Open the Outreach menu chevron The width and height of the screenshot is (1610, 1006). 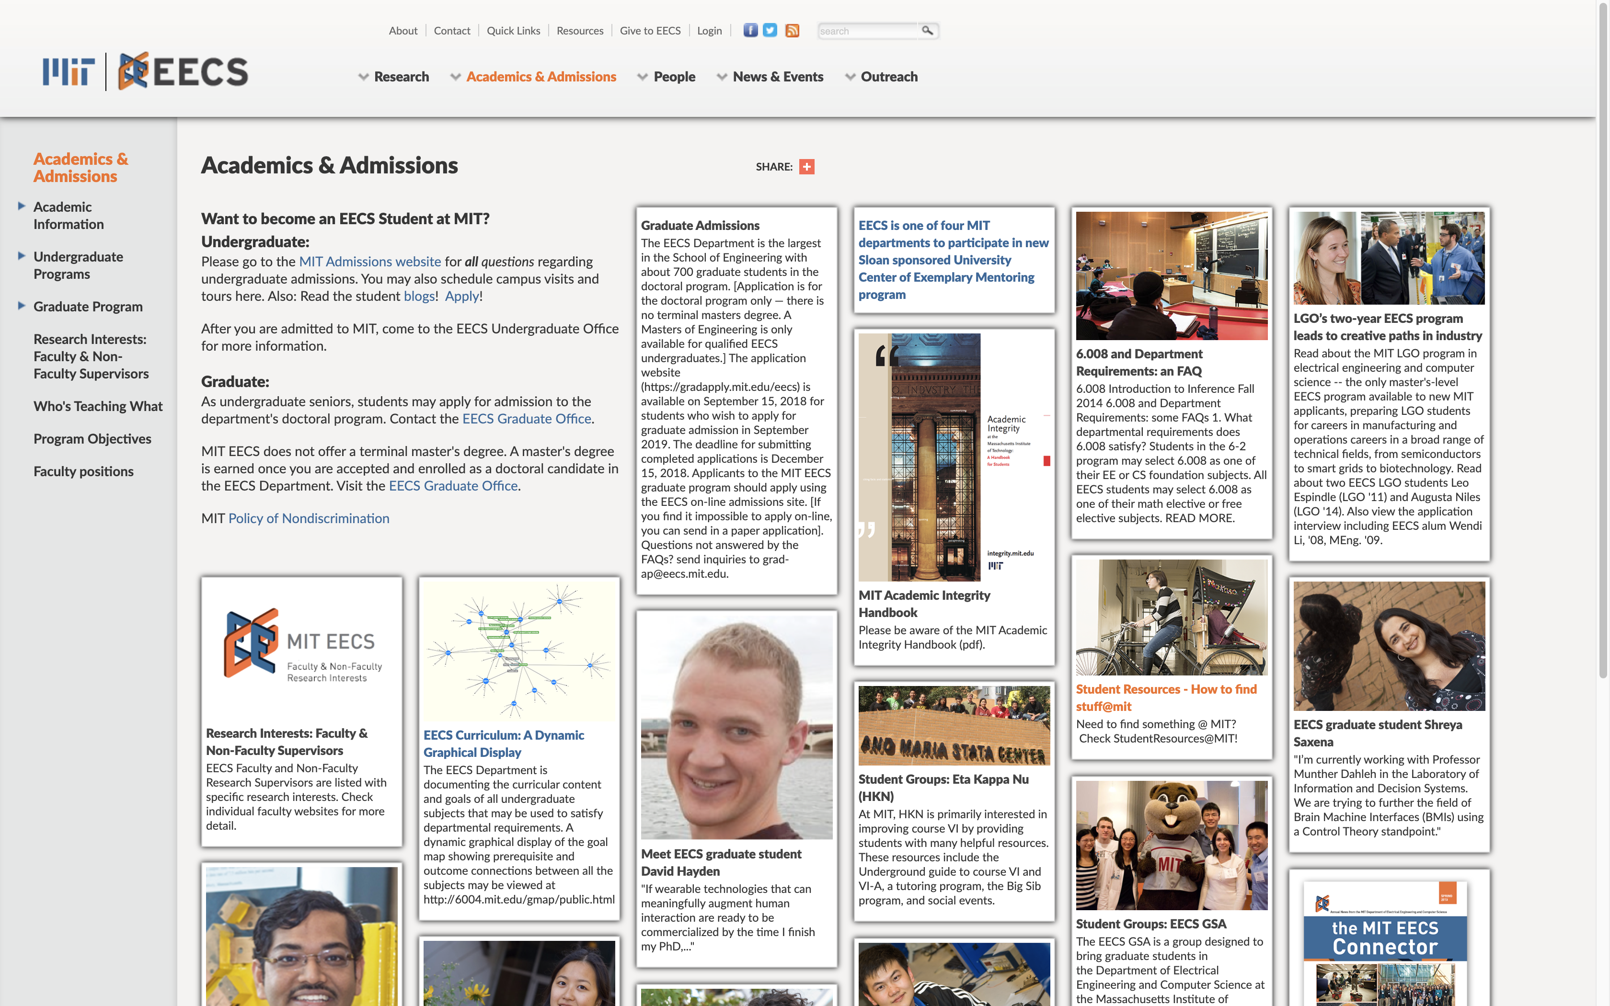(x=850, y=77)
